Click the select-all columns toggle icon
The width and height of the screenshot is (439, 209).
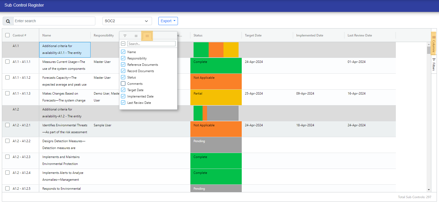(123, 44)
